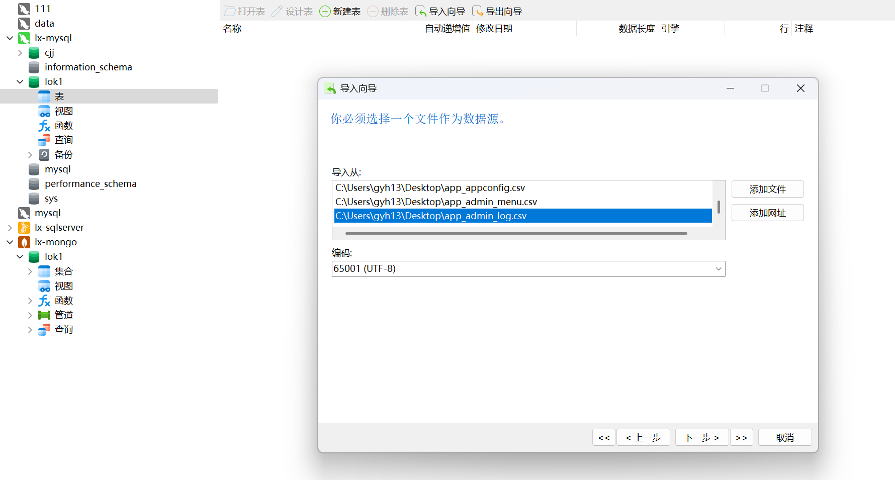The width and height of the screenshot is (895, 480).
Task: Expand the cjj database node
Action: point(20,53)
